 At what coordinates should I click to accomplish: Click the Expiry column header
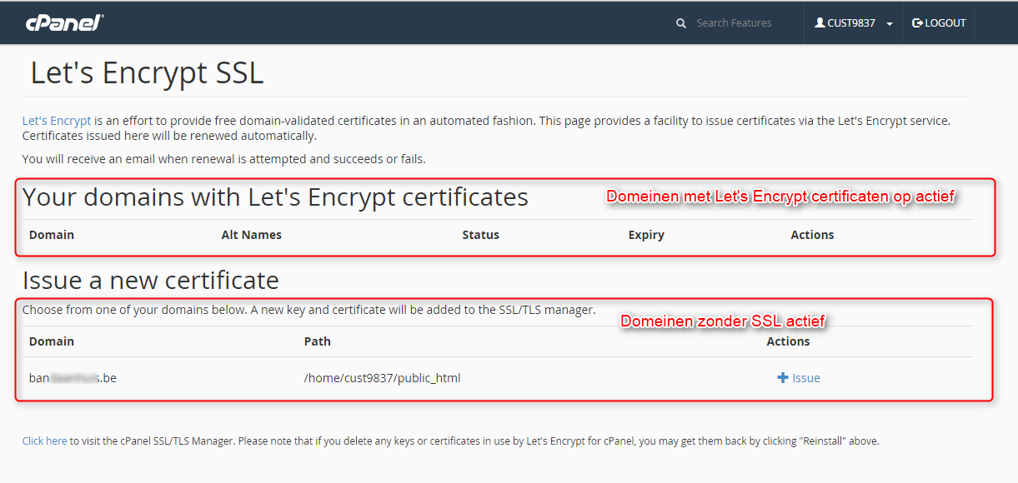click(x=646, y=235)
